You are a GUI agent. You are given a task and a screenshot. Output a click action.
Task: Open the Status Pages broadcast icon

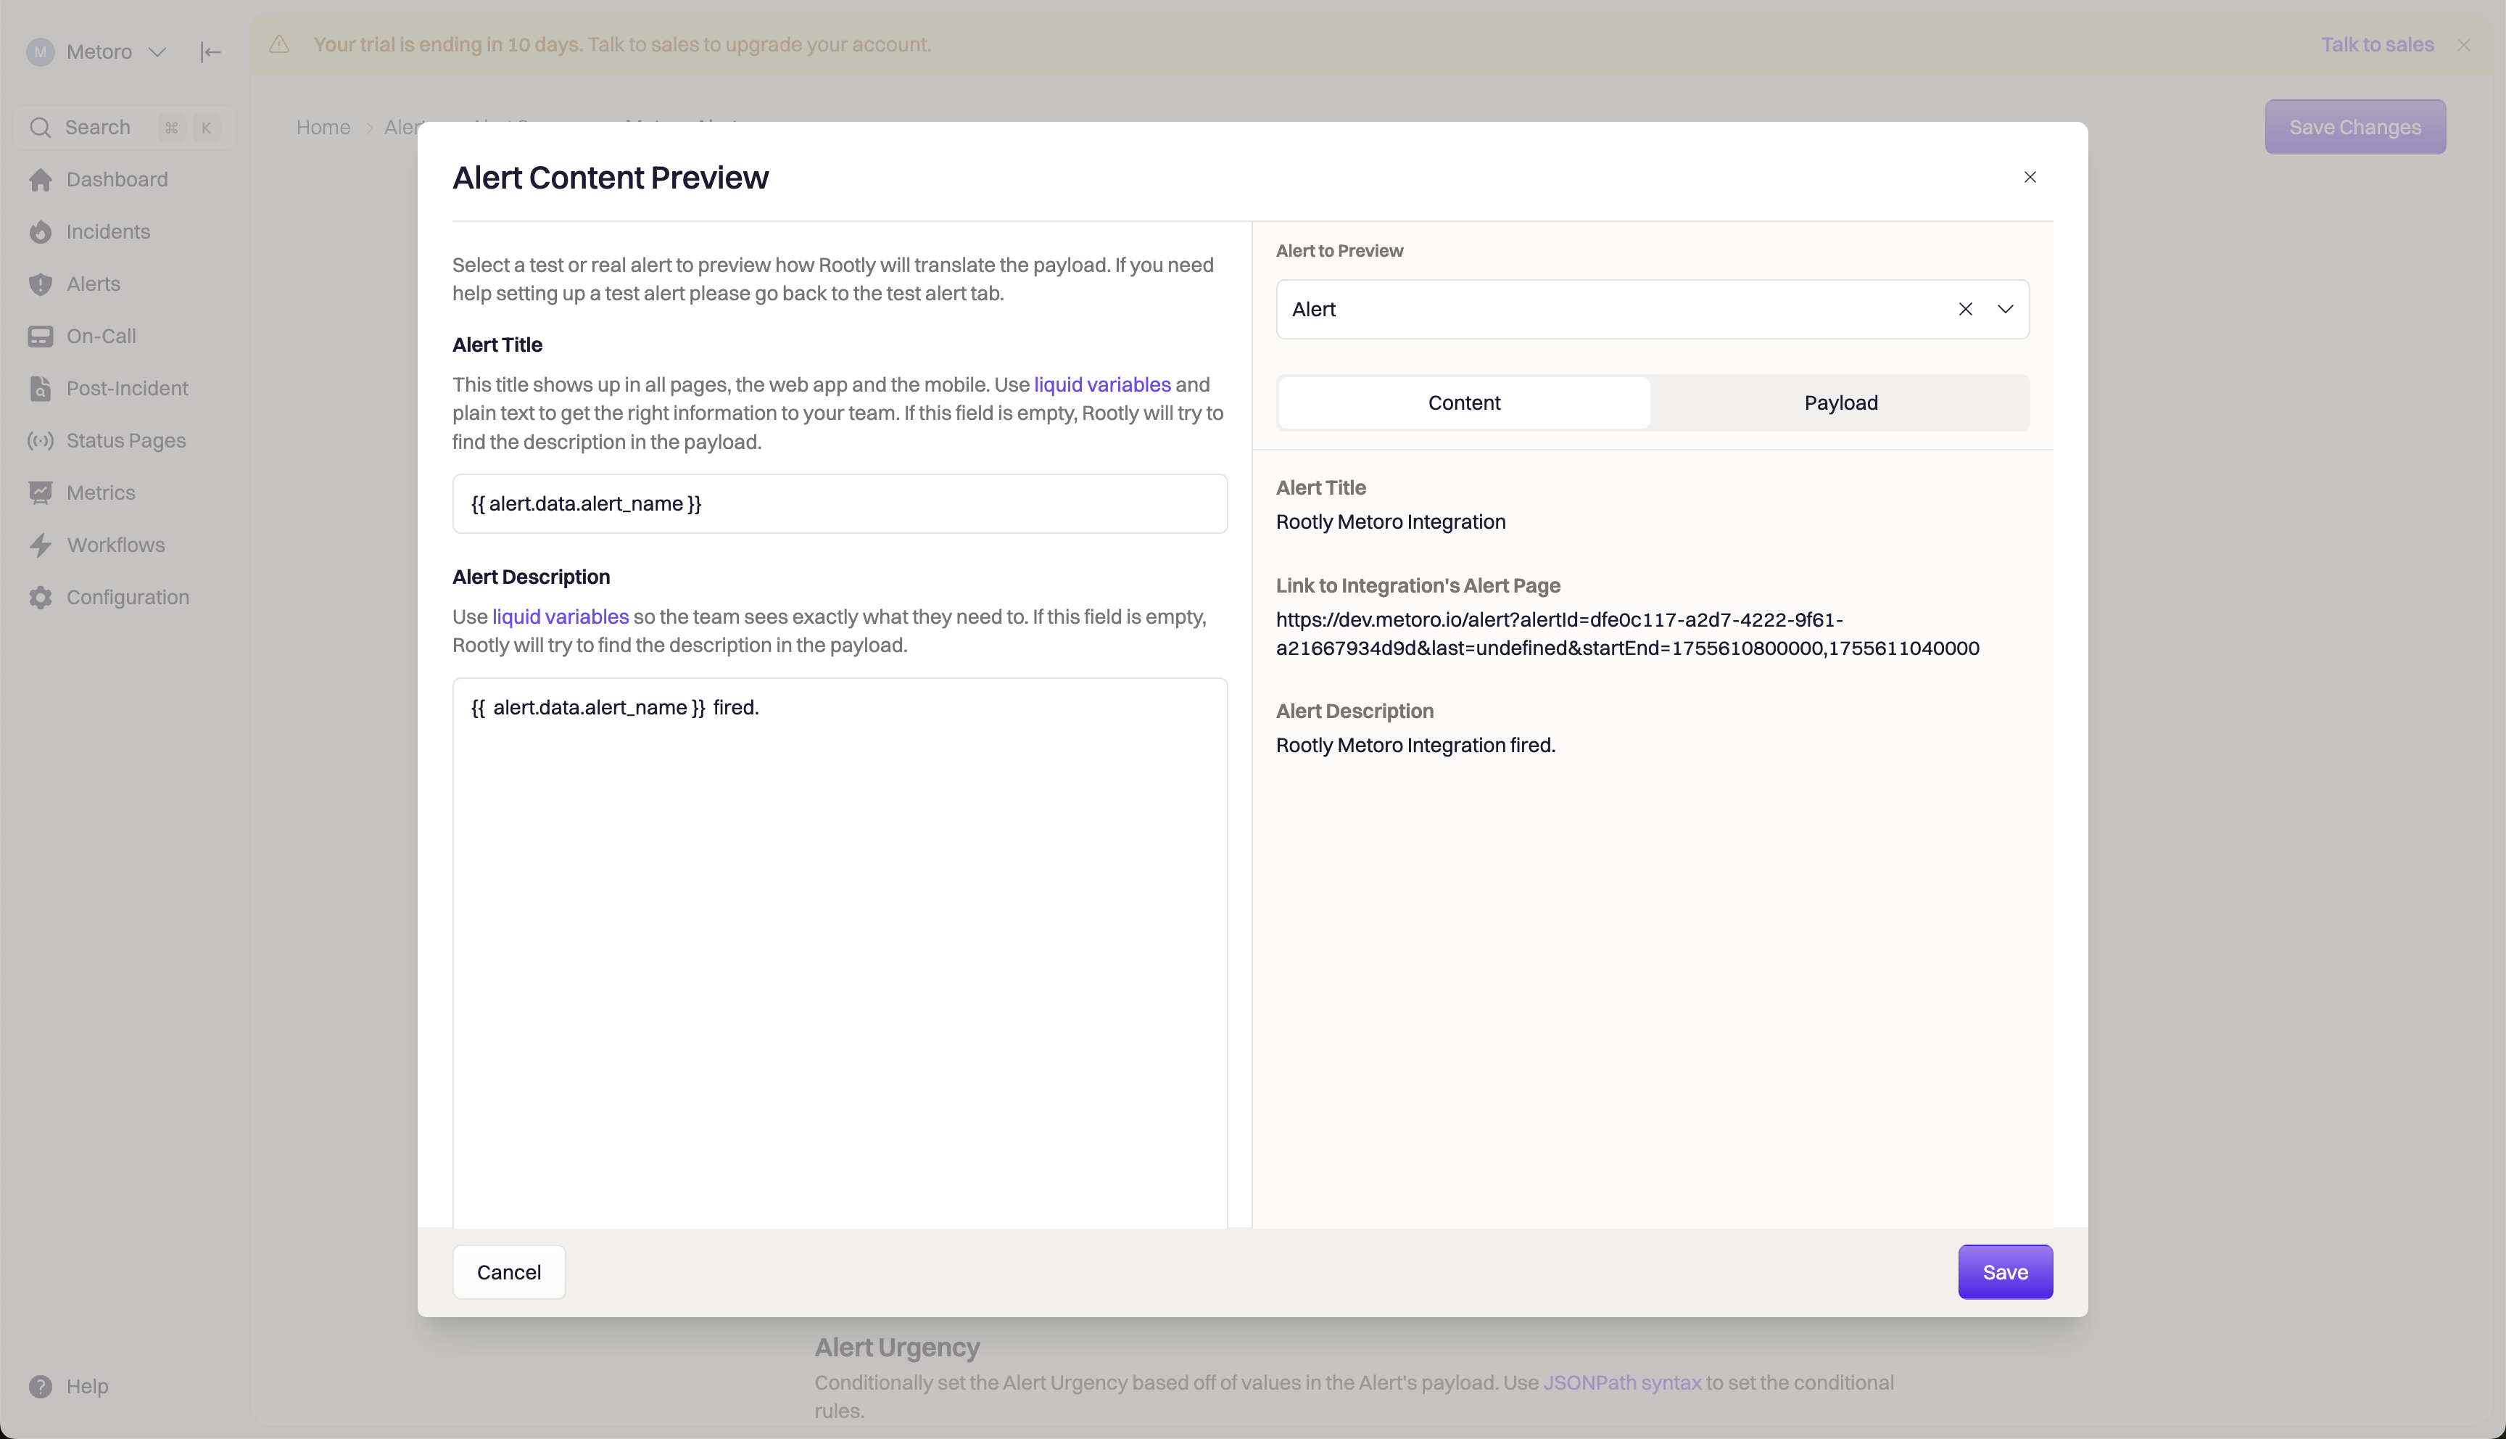[x=41, y=441]
